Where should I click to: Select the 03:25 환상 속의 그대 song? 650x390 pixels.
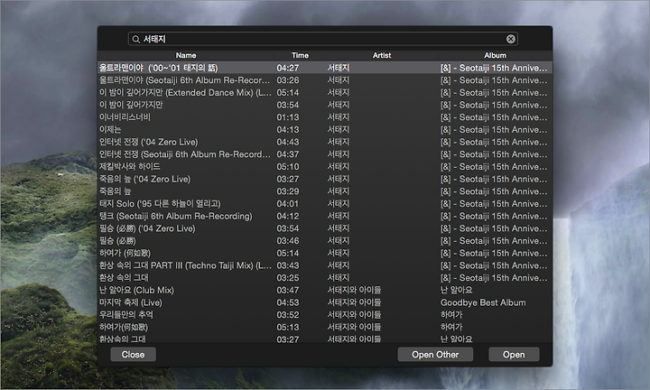tap(325, 278)
